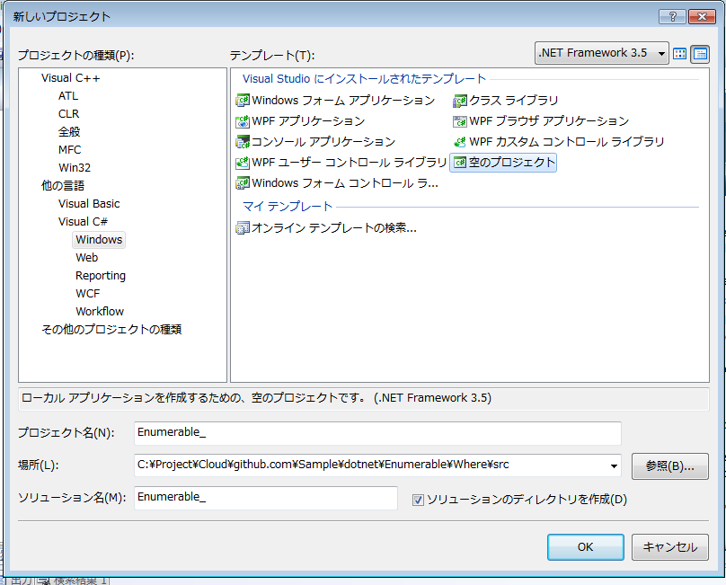726x585 pixels.
Task: Expand the 場所 location path dropdown
Action: (x=614, y=465)
